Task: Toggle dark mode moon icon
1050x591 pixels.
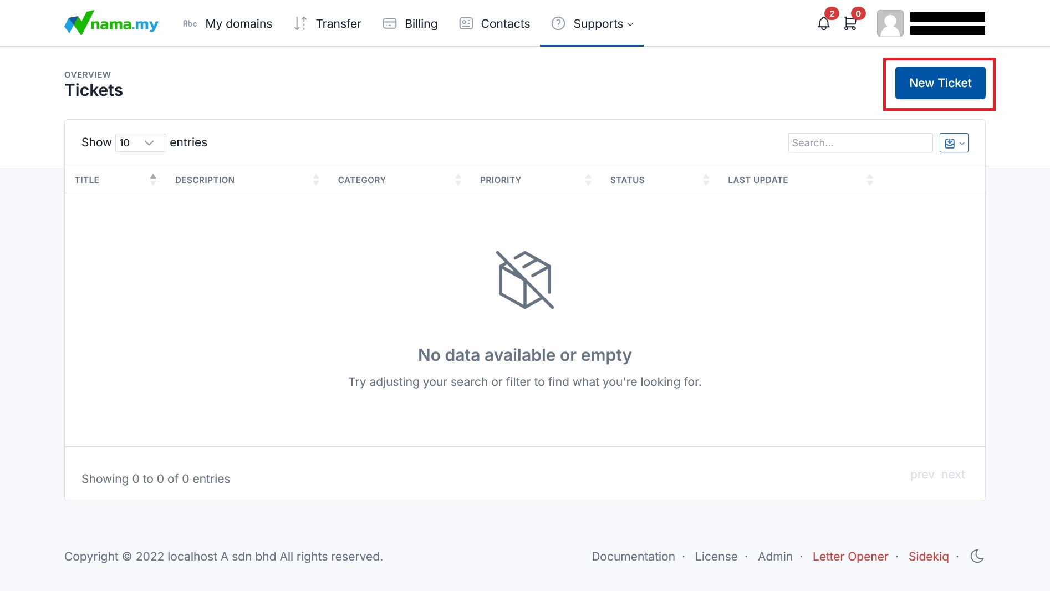Action: tap(977, 556)
